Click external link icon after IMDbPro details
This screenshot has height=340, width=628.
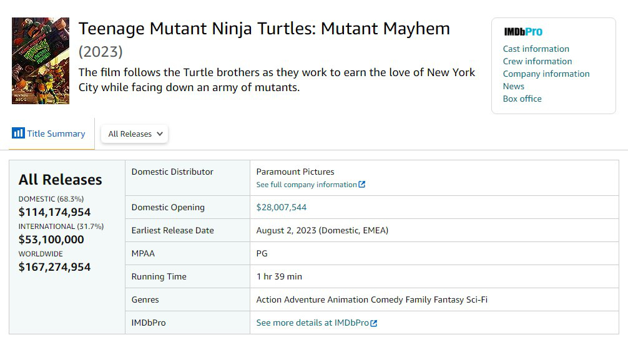point(374,323)
